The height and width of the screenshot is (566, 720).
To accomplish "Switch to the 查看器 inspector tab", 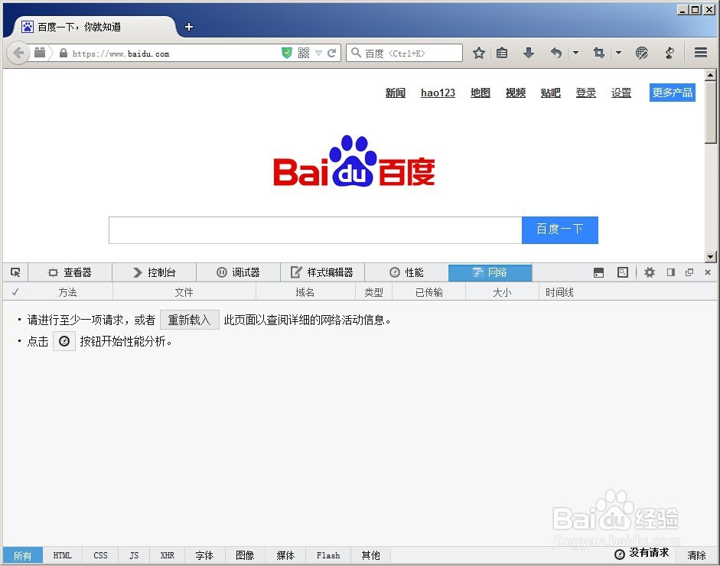I will (70, 272).
